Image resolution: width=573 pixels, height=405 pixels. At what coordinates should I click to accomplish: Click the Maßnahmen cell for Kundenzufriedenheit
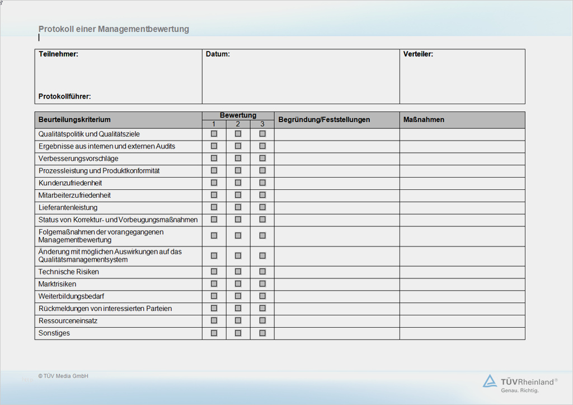(462, 183)
